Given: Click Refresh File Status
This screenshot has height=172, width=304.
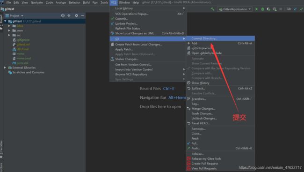Looking at the screenshot, I should 148,29.
